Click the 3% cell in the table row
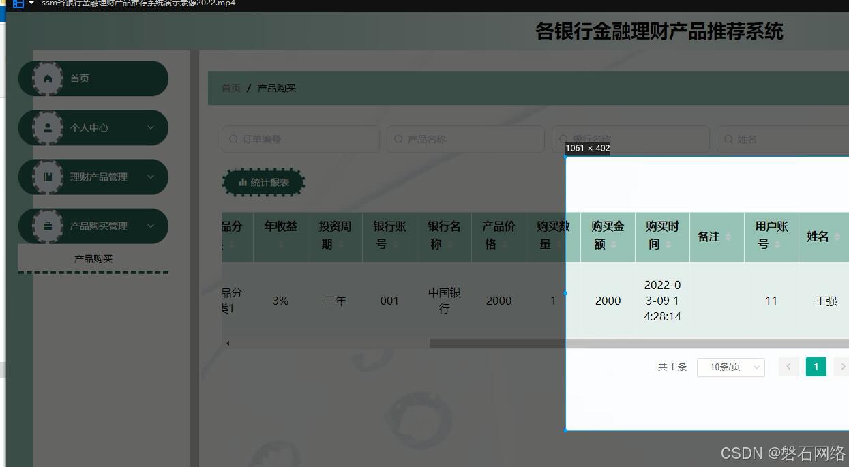The image size is (849, 467). click(x=280, y=301)
